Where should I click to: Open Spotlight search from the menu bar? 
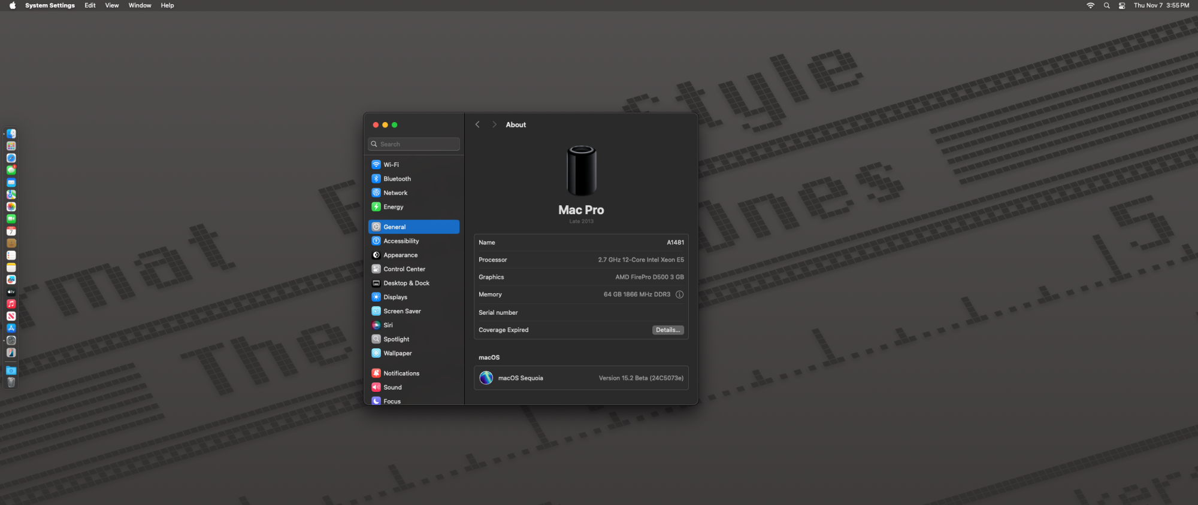(1106, 5)
